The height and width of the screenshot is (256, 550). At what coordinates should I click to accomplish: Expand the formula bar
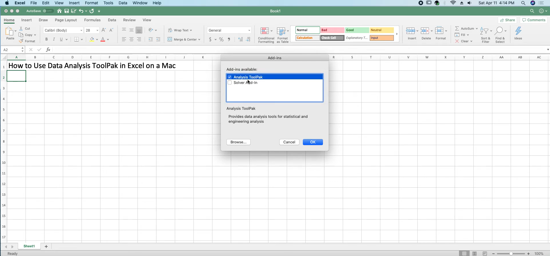pos(548,50)
